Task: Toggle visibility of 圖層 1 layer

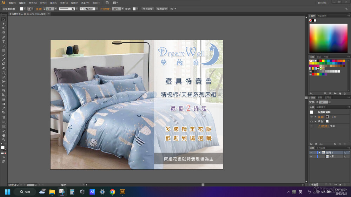Action: tap(311, 153)
